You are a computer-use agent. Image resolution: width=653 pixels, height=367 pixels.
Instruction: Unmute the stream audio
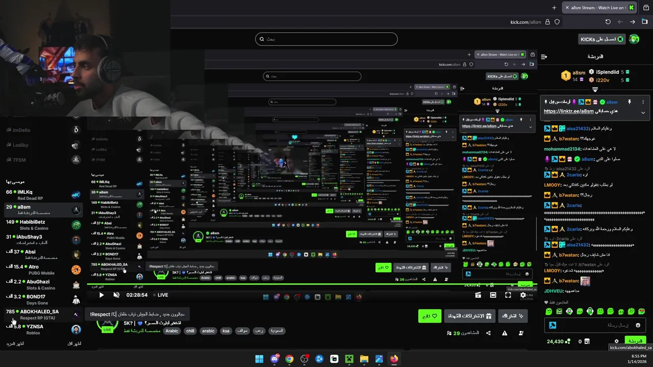pos(116,295)
